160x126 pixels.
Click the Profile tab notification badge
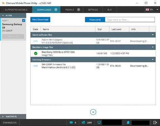tap(79, 10)
